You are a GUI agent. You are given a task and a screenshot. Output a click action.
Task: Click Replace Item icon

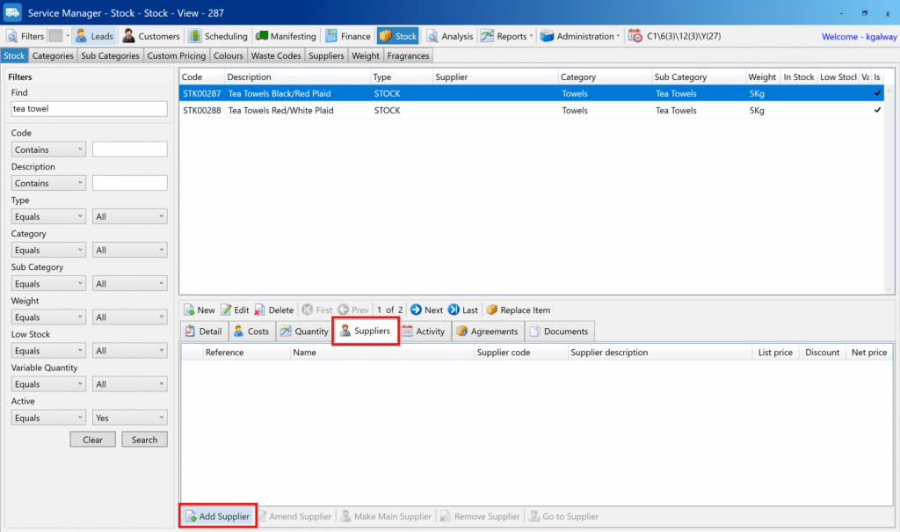coord(491,310)
